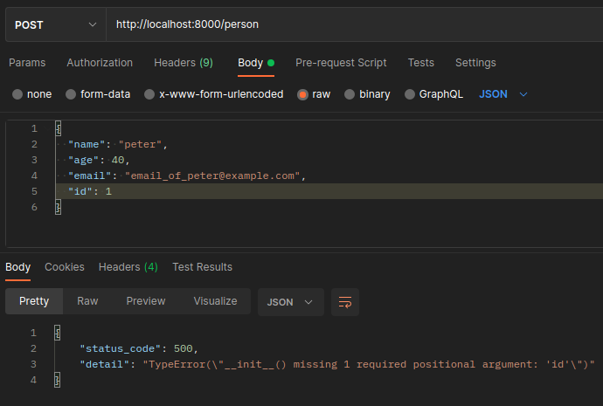Viewport: 603px width, 406px height.
Task: Click the wrap lines icon in response toolbar
Action: pos(345,302)
